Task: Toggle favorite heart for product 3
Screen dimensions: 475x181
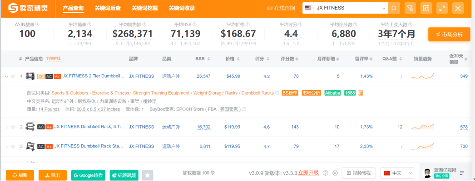Action: 13,147
